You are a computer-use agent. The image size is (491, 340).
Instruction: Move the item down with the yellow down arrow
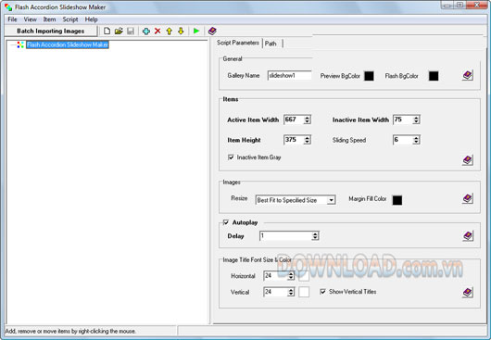(x=181, y=31)
